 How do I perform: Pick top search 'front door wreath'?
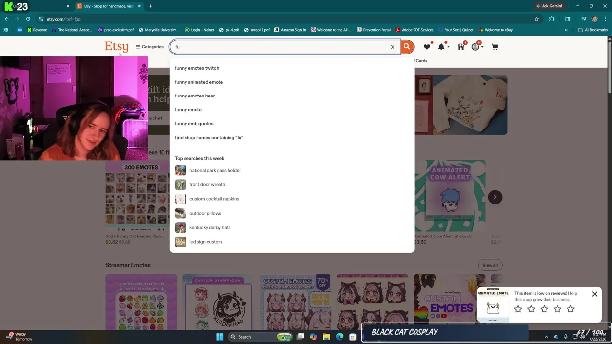point(207,184)
